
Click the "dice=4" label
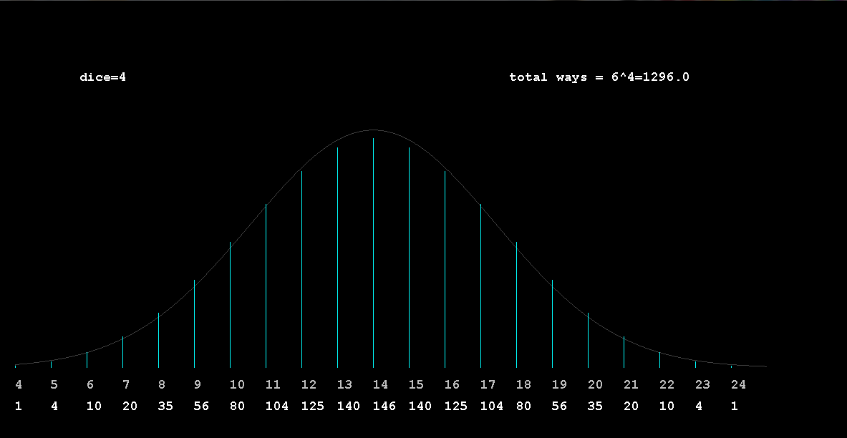tap(102, 77)
